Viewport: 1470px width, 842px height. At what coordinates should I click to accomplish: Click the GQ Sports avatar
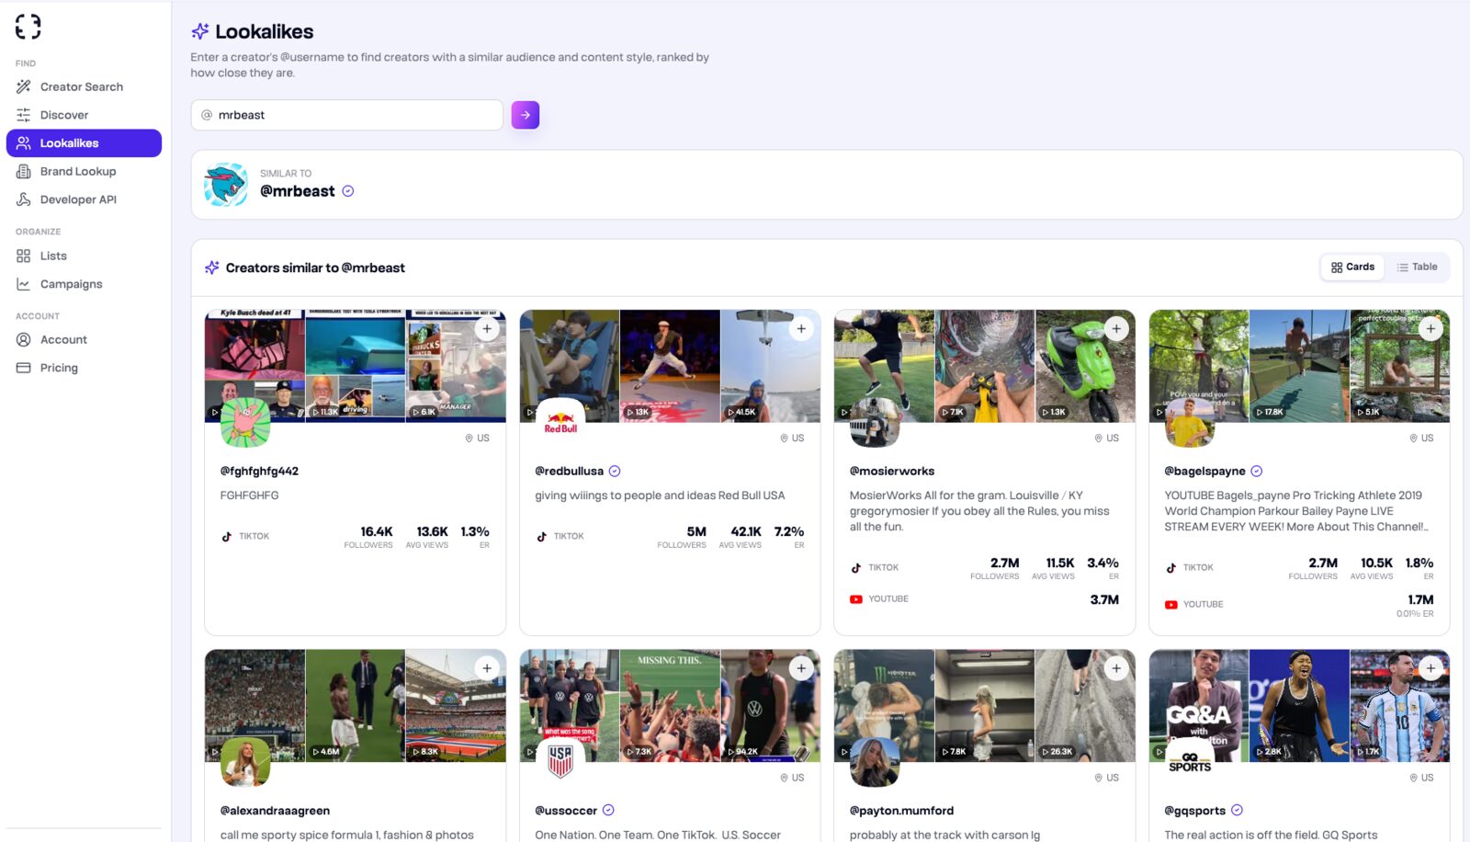[1190, 762]
